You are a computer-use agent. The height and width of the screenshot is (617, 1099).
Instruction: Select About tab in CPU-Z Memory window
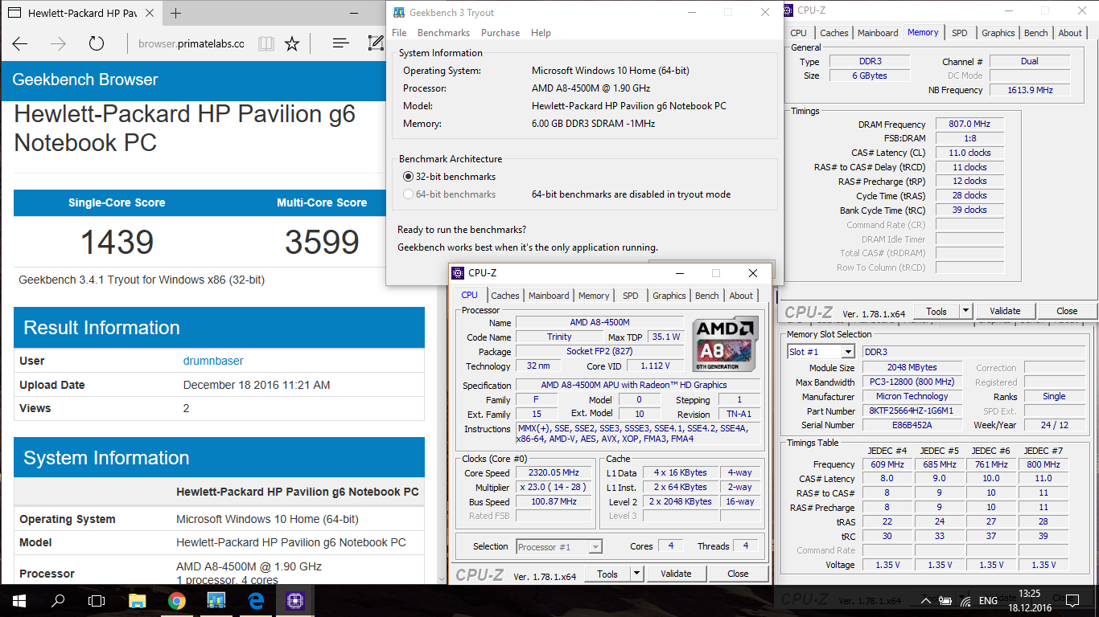tap(1070, 33)
